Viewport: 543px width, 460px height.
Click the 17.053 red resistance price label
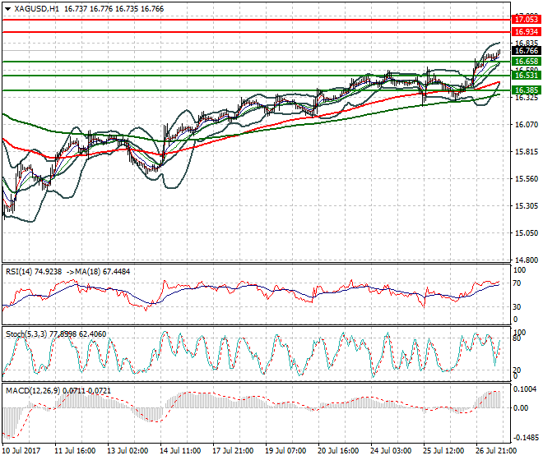pyautogui.click(x=526, y=20)
